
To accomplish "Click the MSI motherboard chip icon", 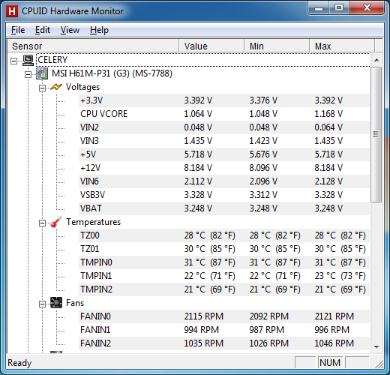I will pos(42,73).
